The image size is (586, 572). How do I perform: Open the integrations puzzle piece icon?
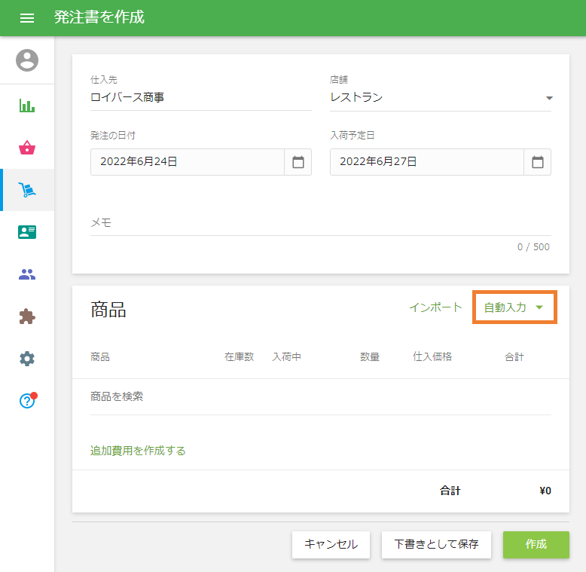[x=27, y=317]
